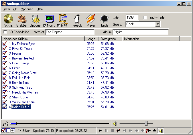This screenshot has height=135, width=193.
Task: Launch the Player lightning icon
Action: 91,21
